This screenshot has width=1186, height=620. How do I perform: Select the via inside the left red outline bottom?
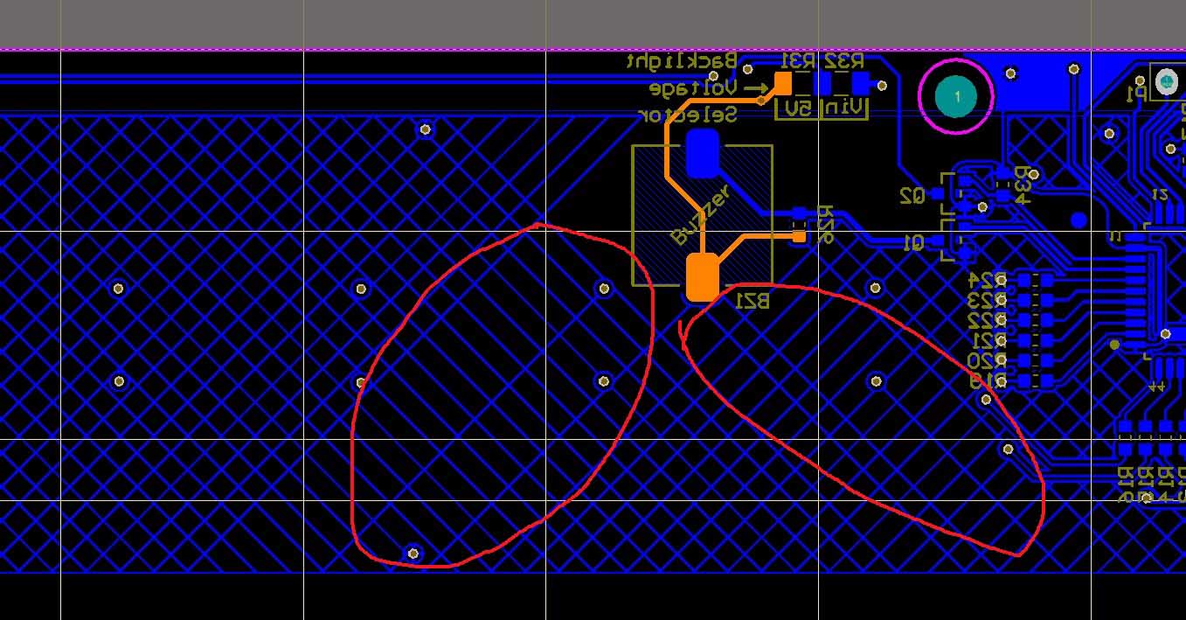pos(413,554)
